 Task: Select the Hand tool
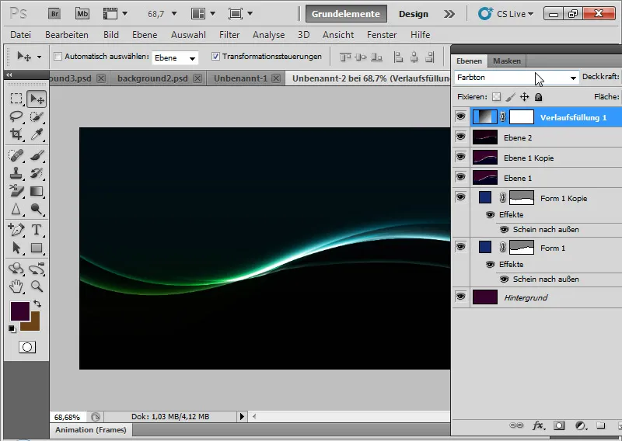point(16,286)
